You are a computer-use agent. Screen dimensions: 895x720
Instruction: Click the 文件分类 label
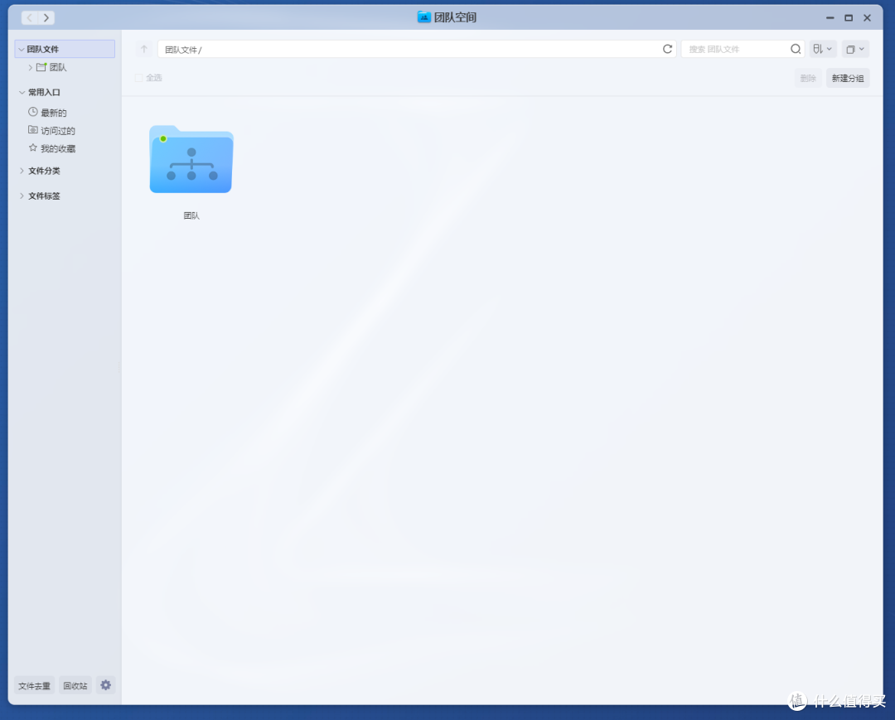pos(44,171)
